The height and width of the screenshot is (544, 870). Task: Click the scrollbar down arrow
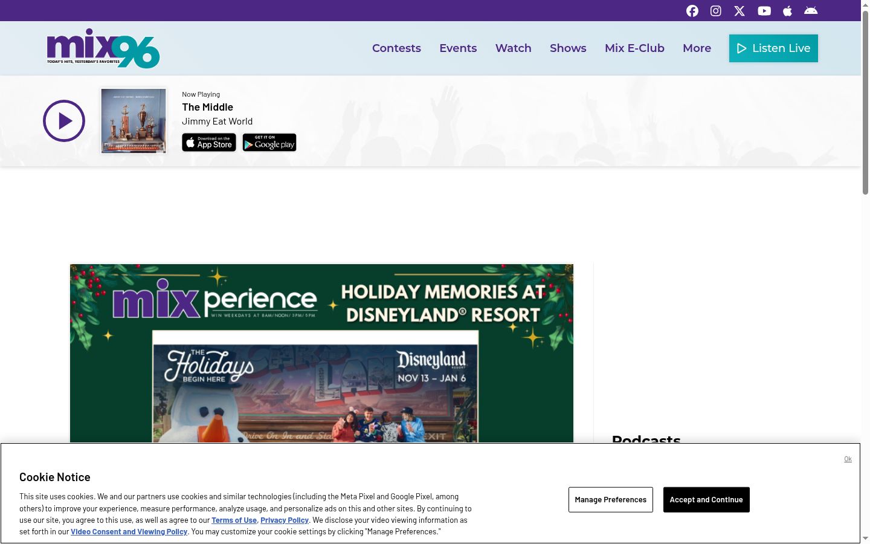coord(865,539)
